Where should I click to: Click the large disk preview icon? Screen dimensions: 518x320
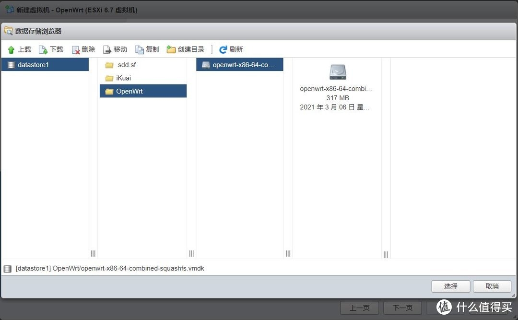coord(338,72)
